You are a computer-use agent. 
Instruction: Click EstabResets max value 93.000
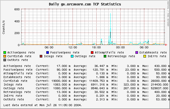coord(161,77)
